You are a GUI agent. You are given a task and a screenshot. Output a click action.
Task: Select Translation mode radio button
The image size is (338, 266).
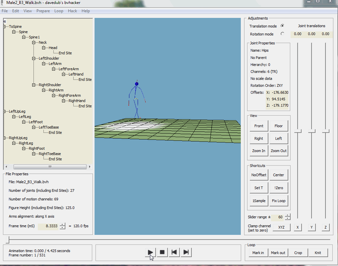tap(283, 26)
